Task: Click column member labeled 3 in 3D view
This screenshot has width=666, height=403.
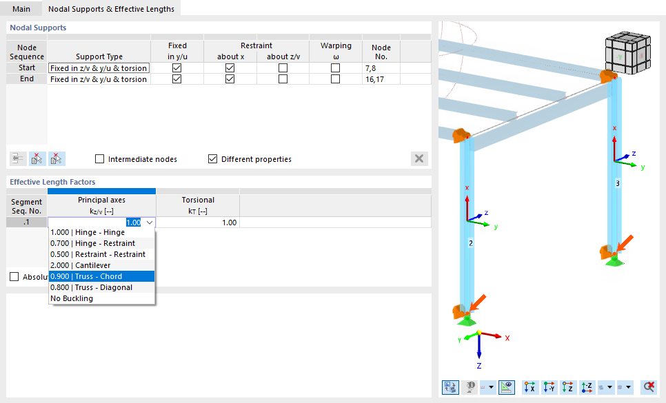Action: [614, 165]
